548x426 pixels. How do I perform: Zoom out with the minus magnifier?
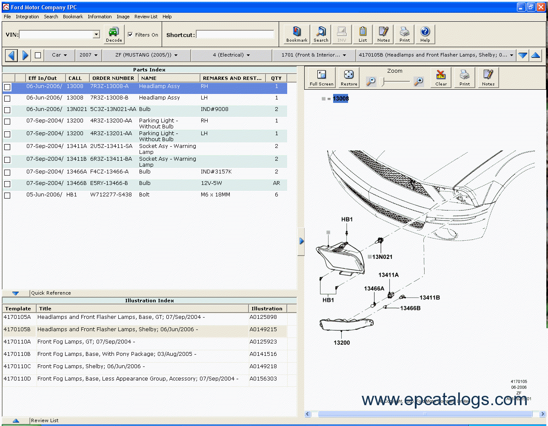click(371, 82)
